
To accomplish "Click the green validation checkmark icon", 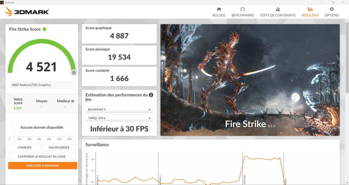I will pyautogui.click(x=45, y=29).
